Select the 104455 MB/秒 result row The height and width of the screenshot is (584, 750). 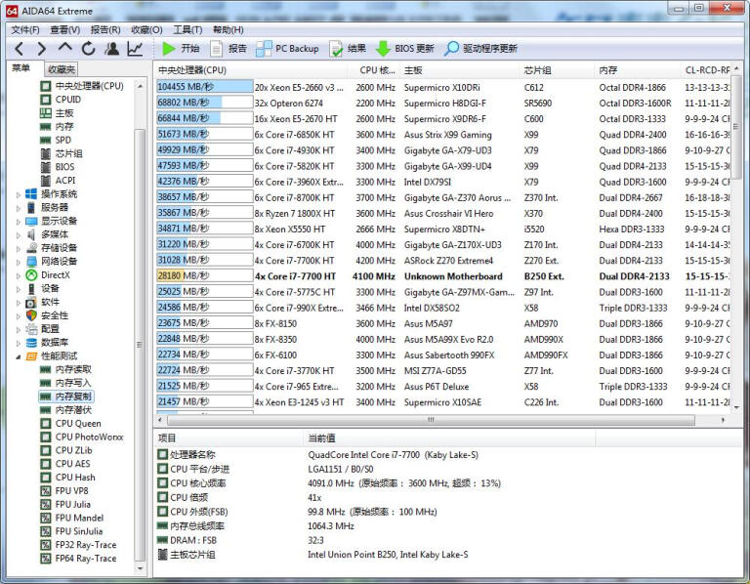pyautogui.click(x=442, y=87)
